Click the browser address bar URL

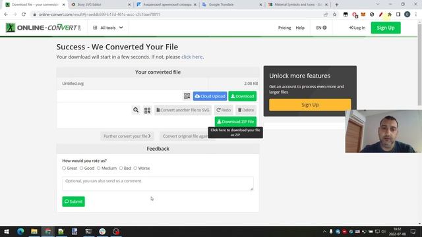click(x=100, y=14)
